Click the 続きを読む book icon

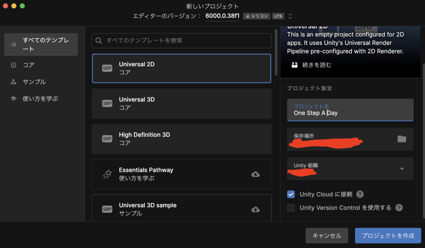(x=295, y=65)
